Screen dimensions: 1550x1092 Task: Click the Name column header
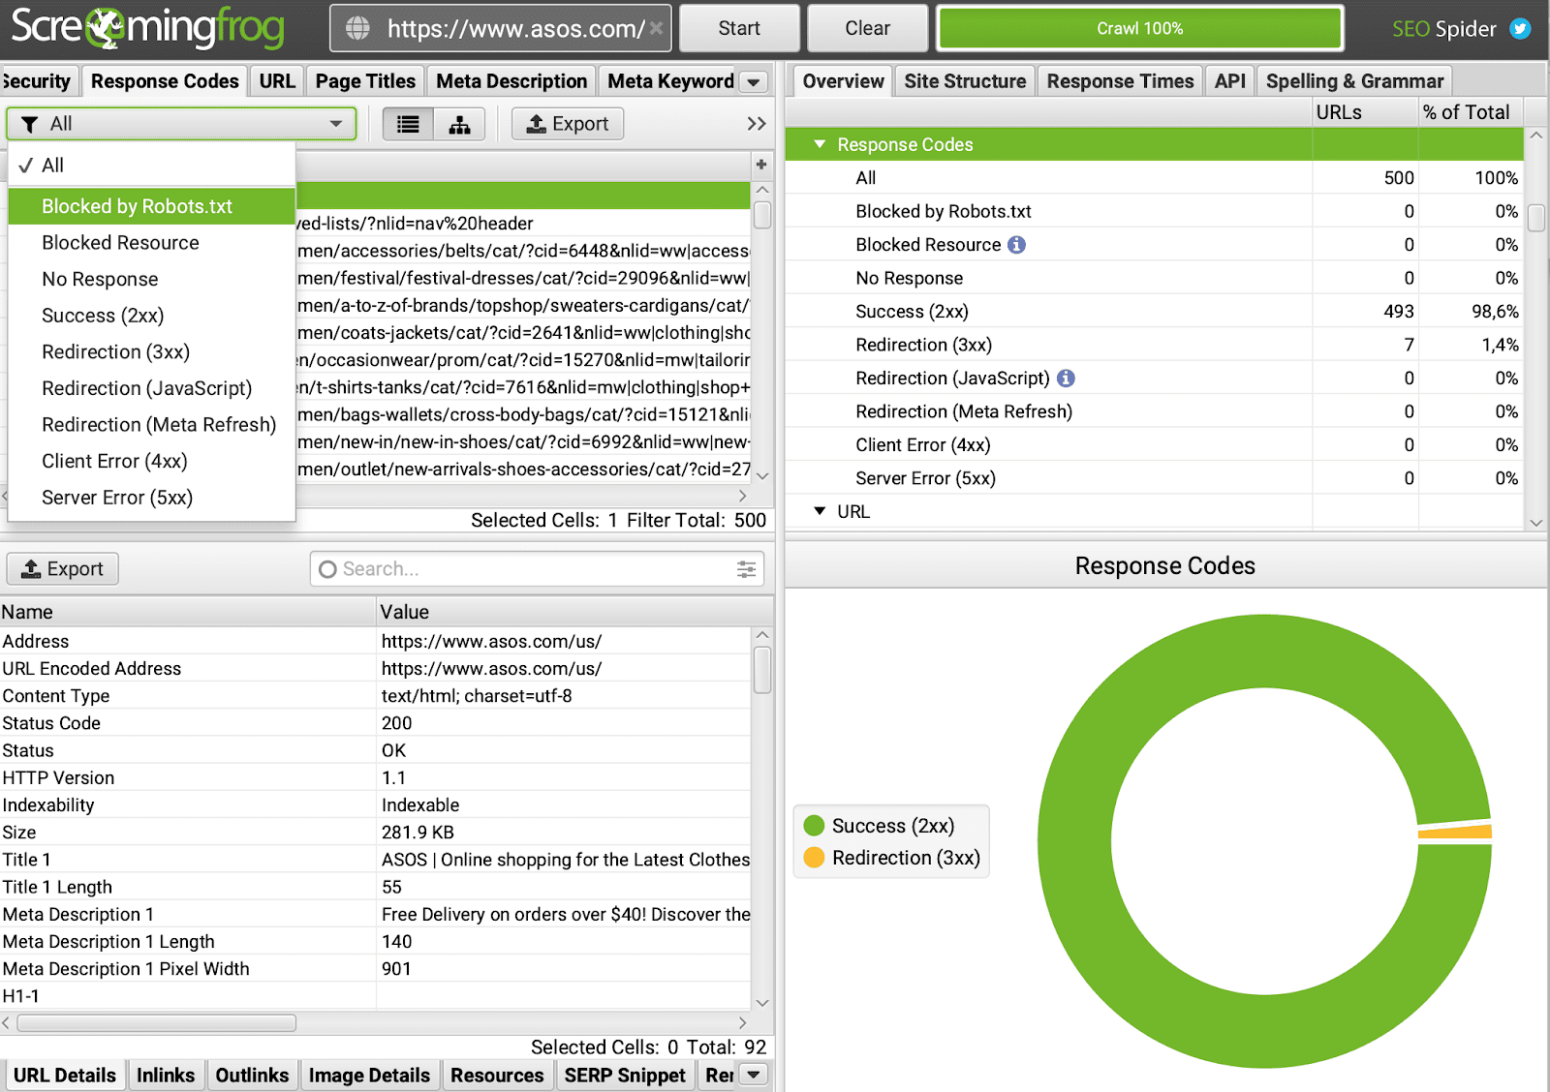(x=188, y=612)
